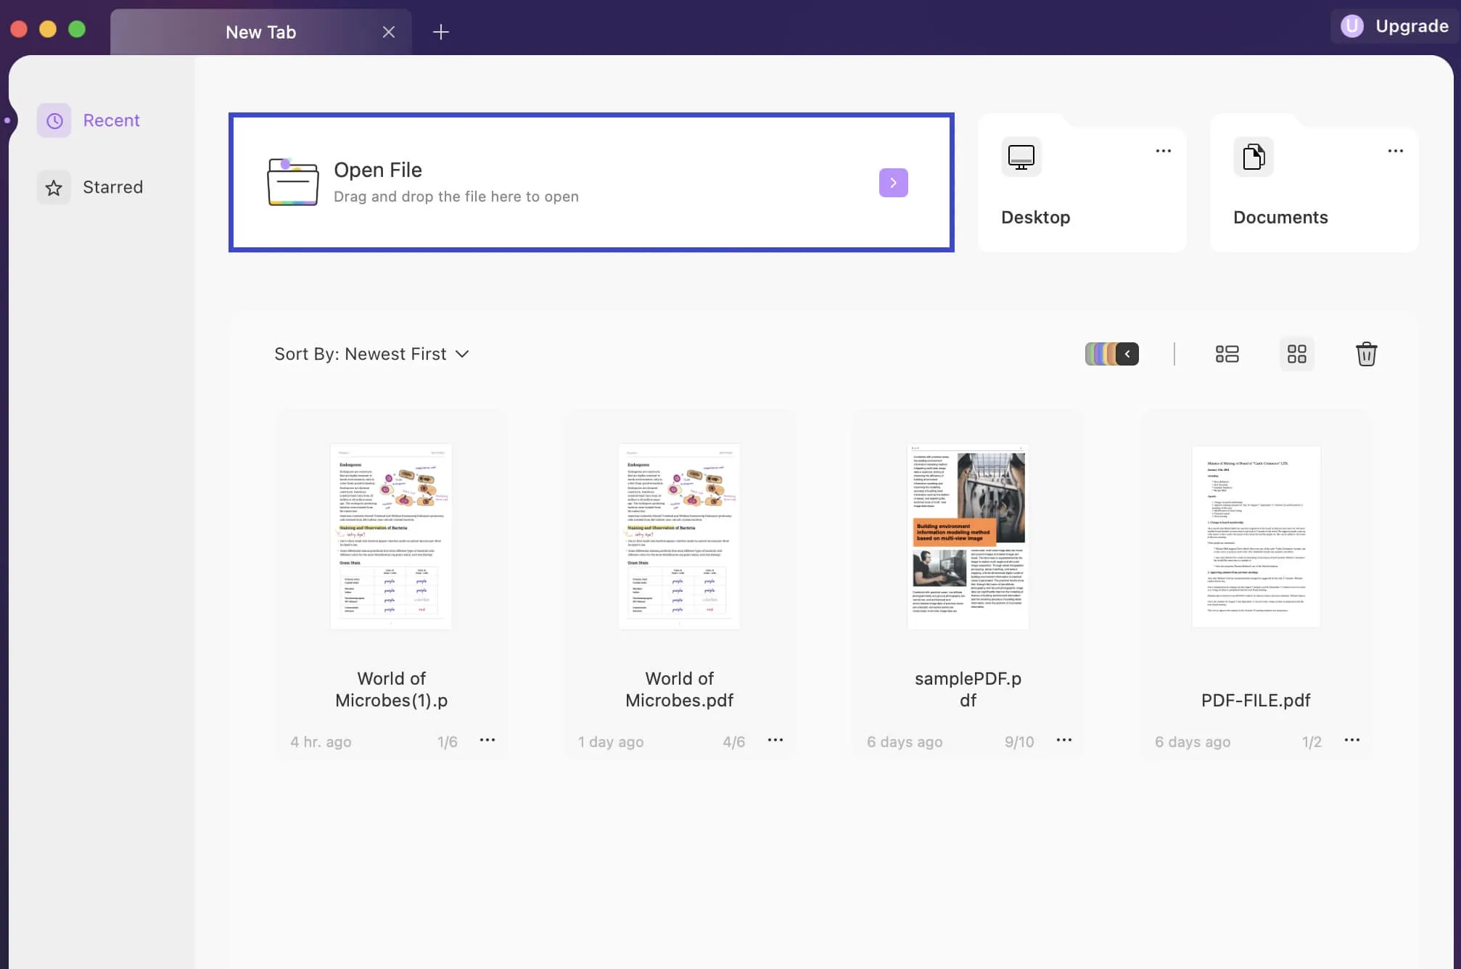The width and height of the screenshot is (1461, 969).
Task: Toggle left on the theme color slider
Action: pos(1128,352)
